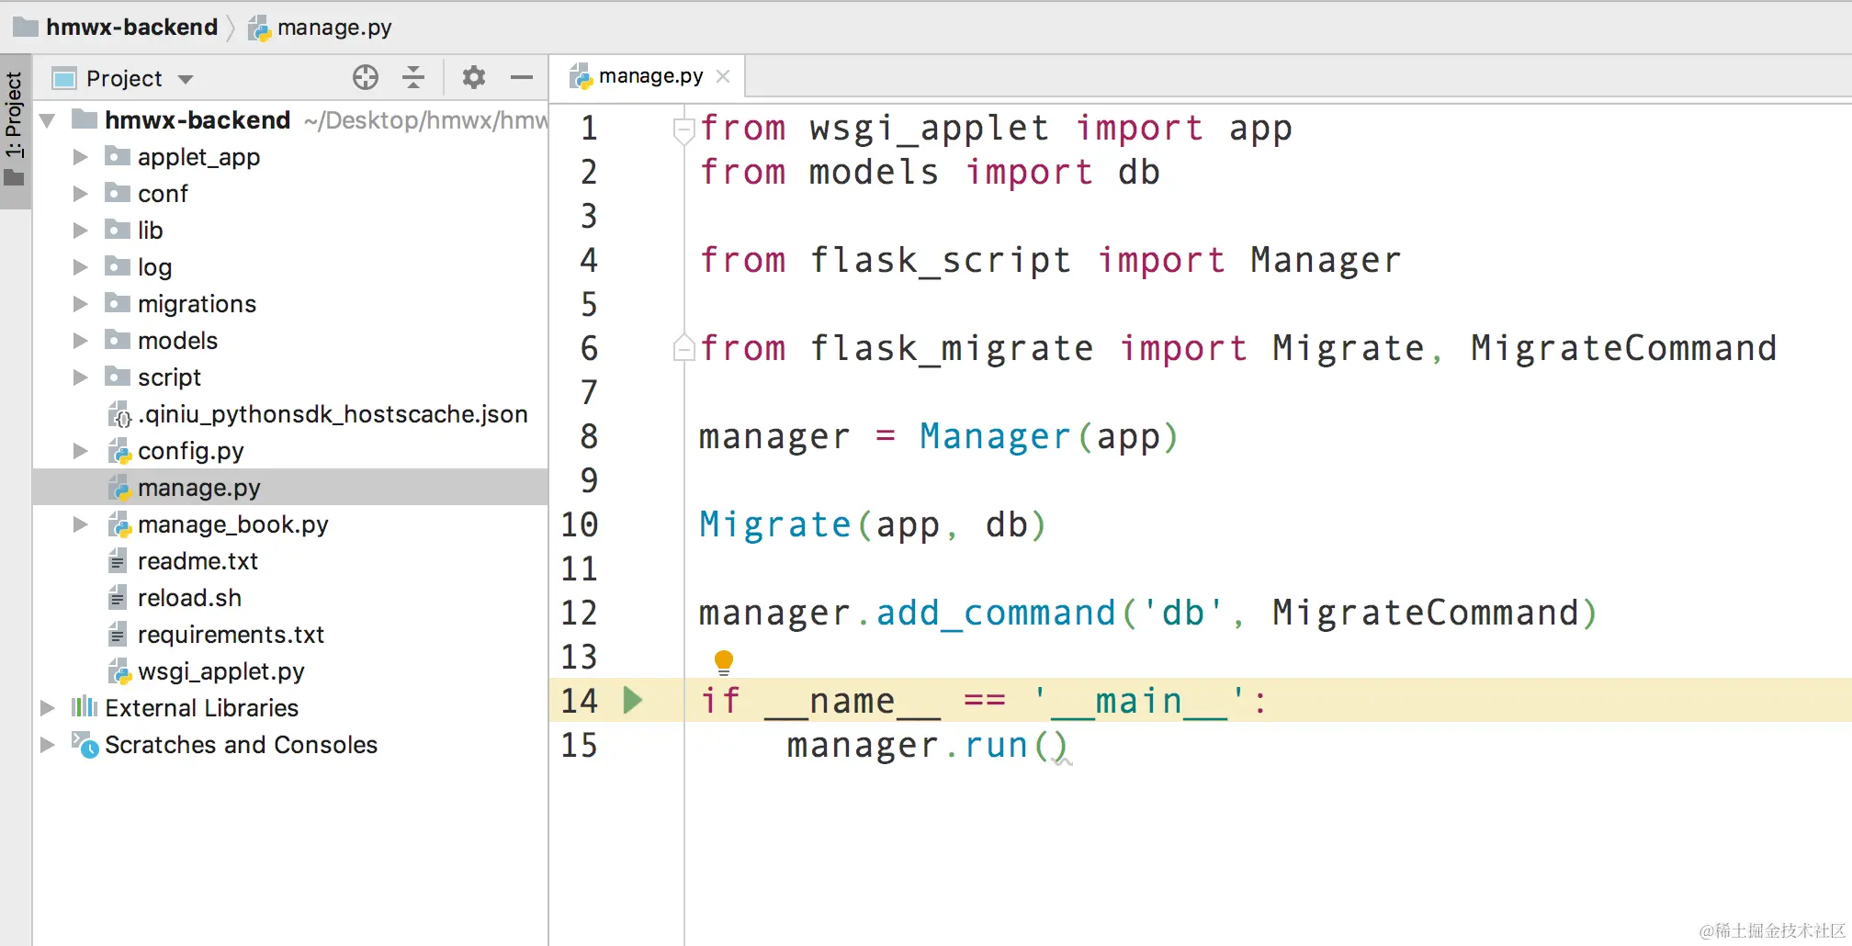Click the config.py Python file icon
The height and width of the screenshot is (946, 1852).
point(119,451)
